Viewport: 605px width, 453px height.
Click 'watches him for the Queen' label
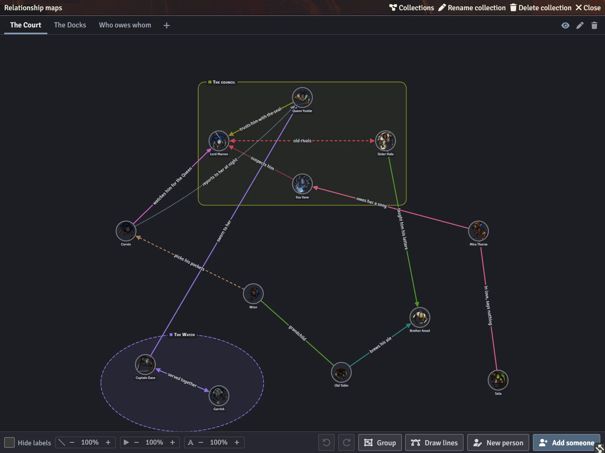coord(173,186)
